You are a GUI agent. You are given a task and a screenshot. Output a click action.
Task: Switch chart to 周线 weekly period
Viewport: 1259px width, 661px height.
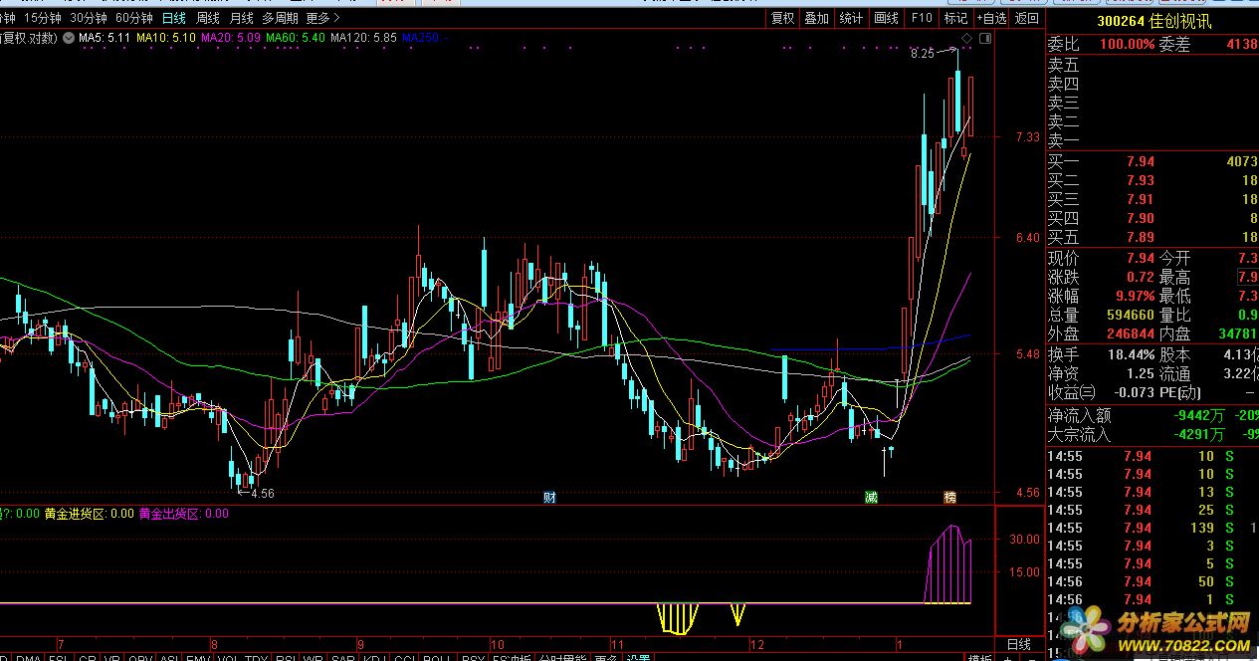[208, 18]
